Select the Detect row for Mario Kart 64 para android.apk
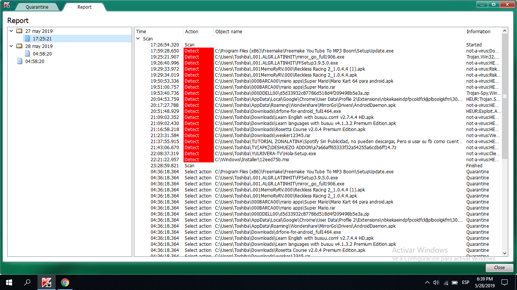Viewport: 517px width, 290px height. tap(319, 81)
